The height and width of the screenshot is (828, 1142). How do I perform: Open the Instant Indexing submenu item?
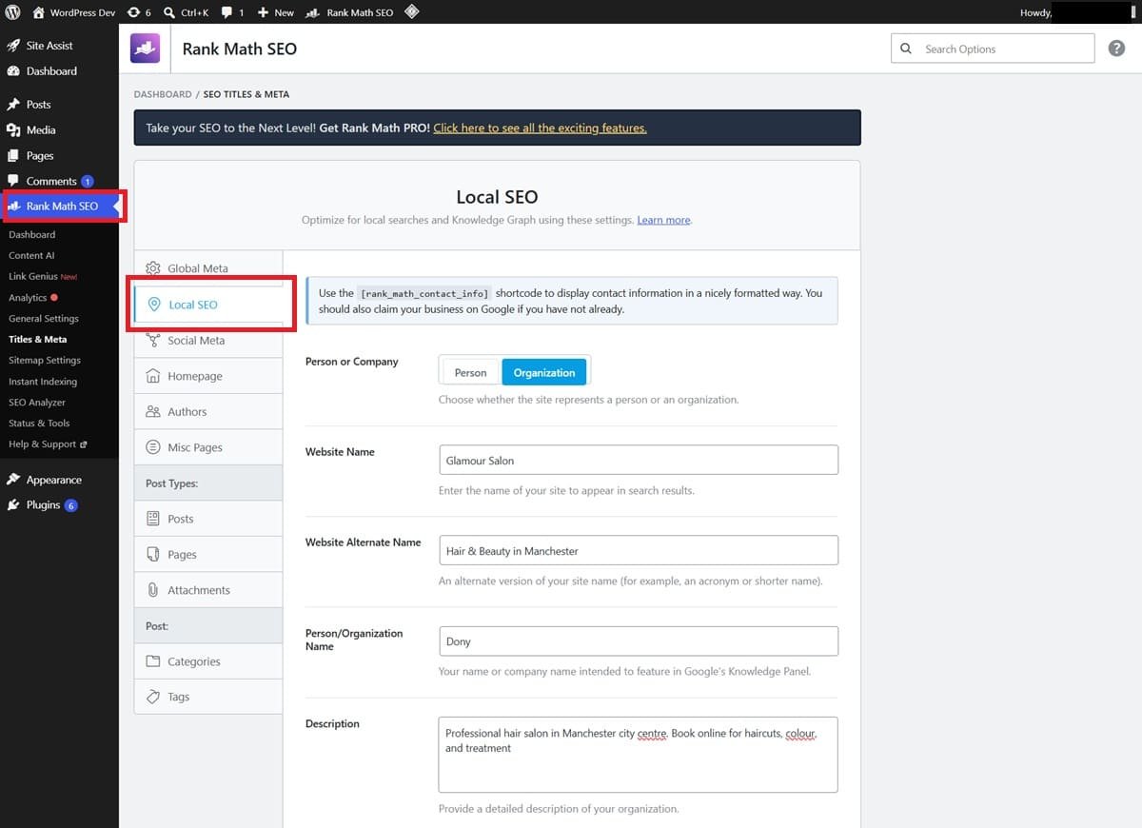pyautogui.click(x=43, y=382)
